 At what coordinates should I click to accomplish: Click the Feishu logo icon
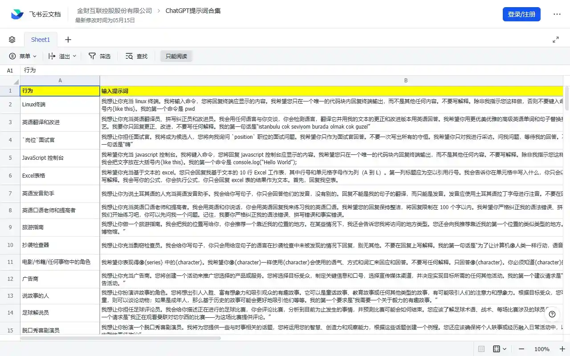pyautogui.click(x=16, y=14)
